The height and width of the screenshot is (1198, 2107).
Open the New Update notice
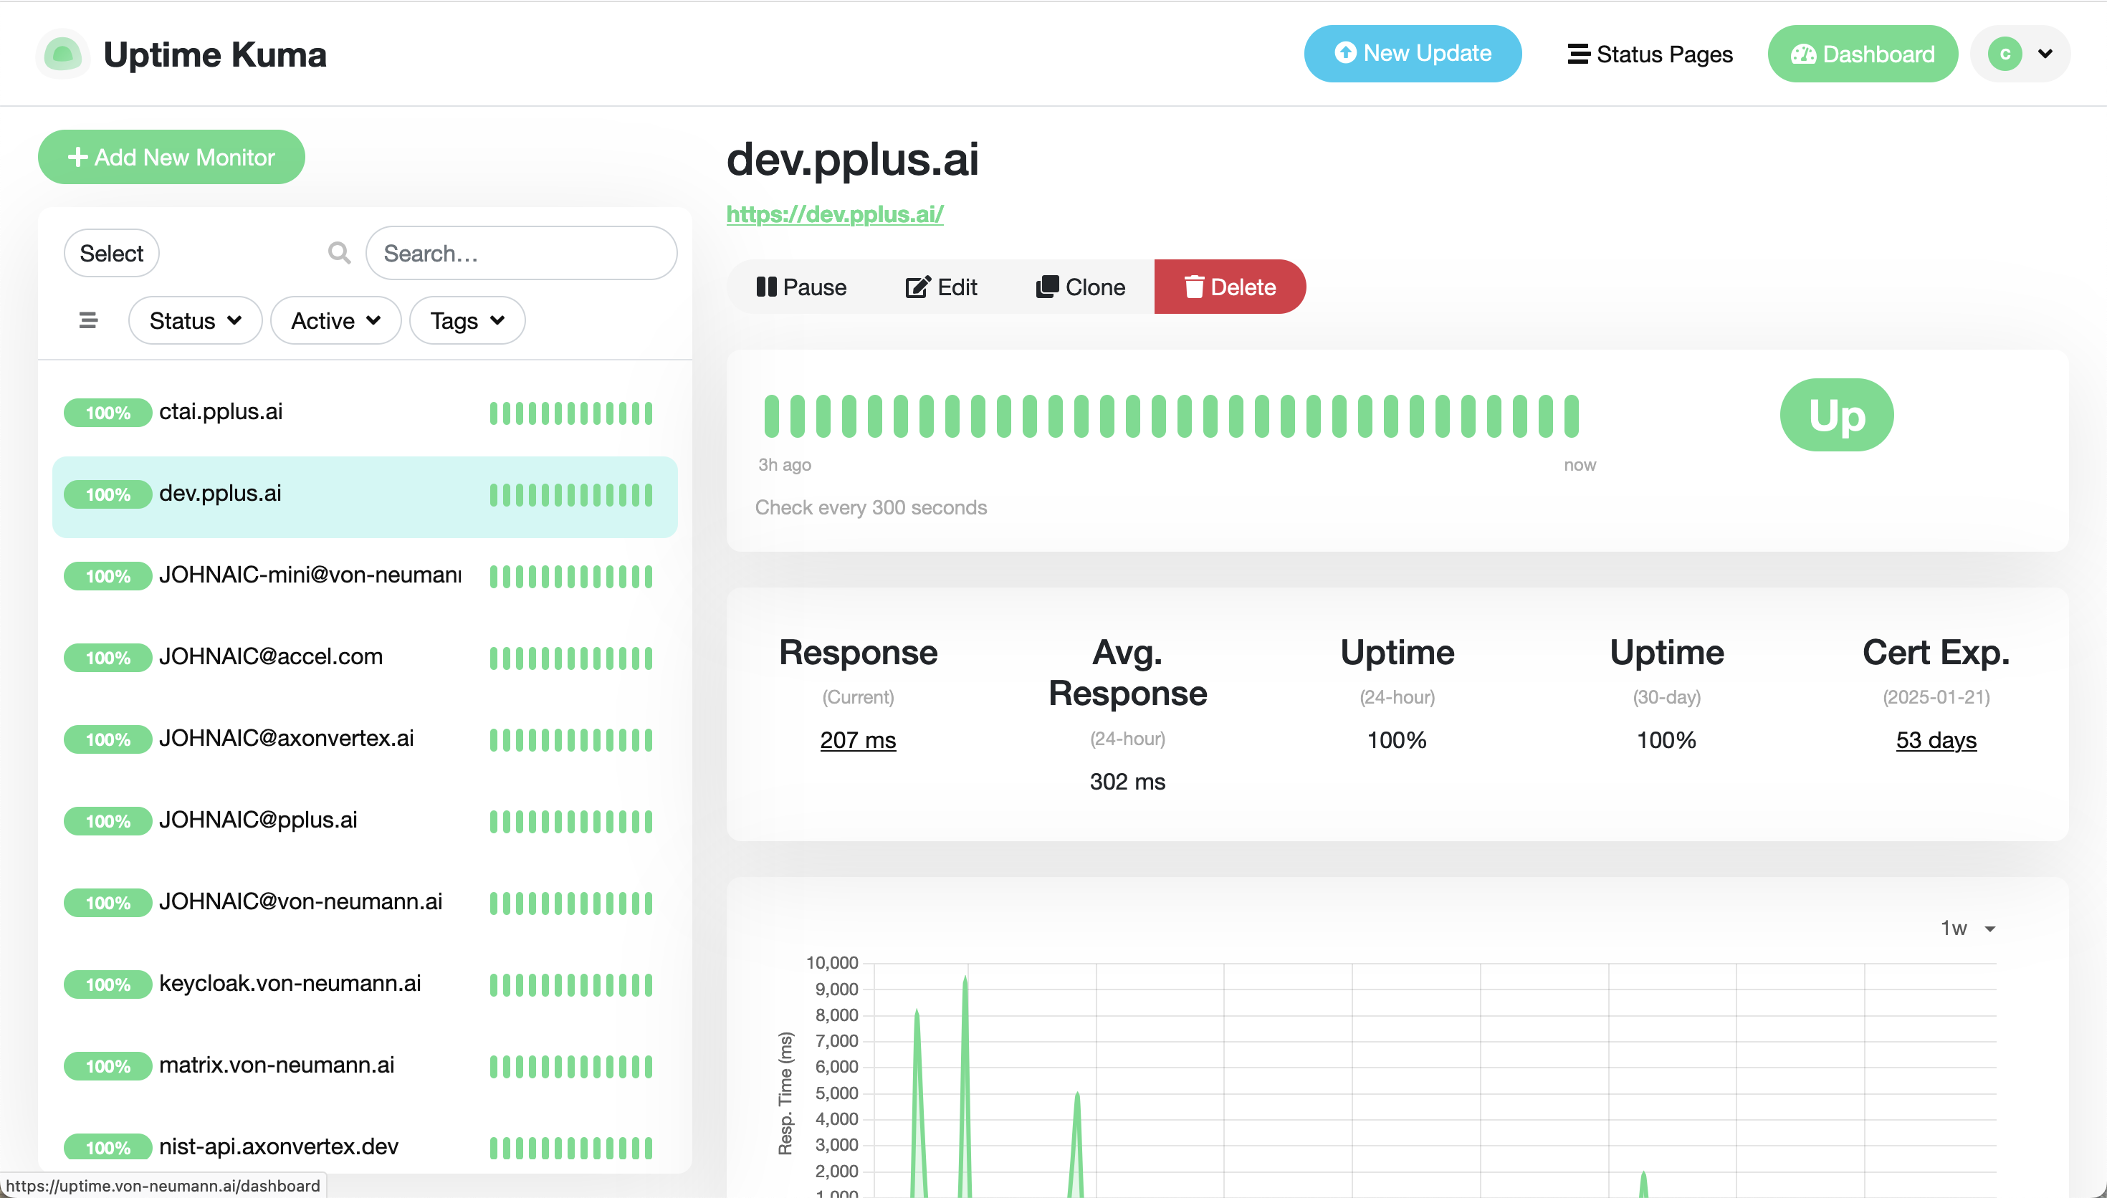coord(1412,54)
